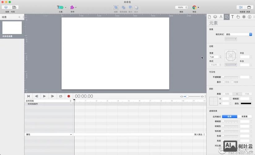The image size is (255, 155).
Task: Open the Document inspector tab icon
Action: tap(209, 17)
